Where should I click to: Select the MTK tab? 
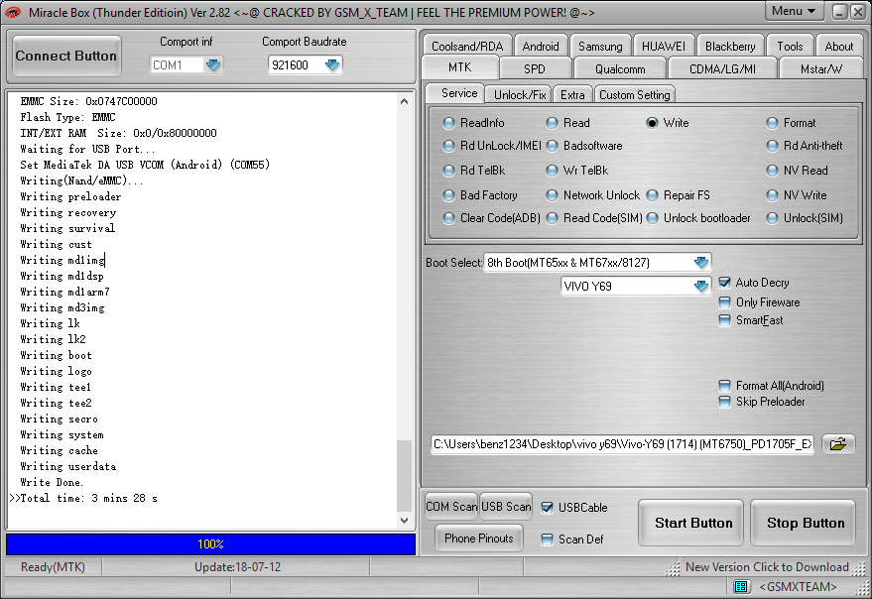point(460,67)
